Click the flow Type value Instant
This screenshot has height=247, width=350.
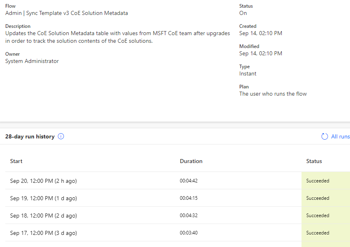248,73
